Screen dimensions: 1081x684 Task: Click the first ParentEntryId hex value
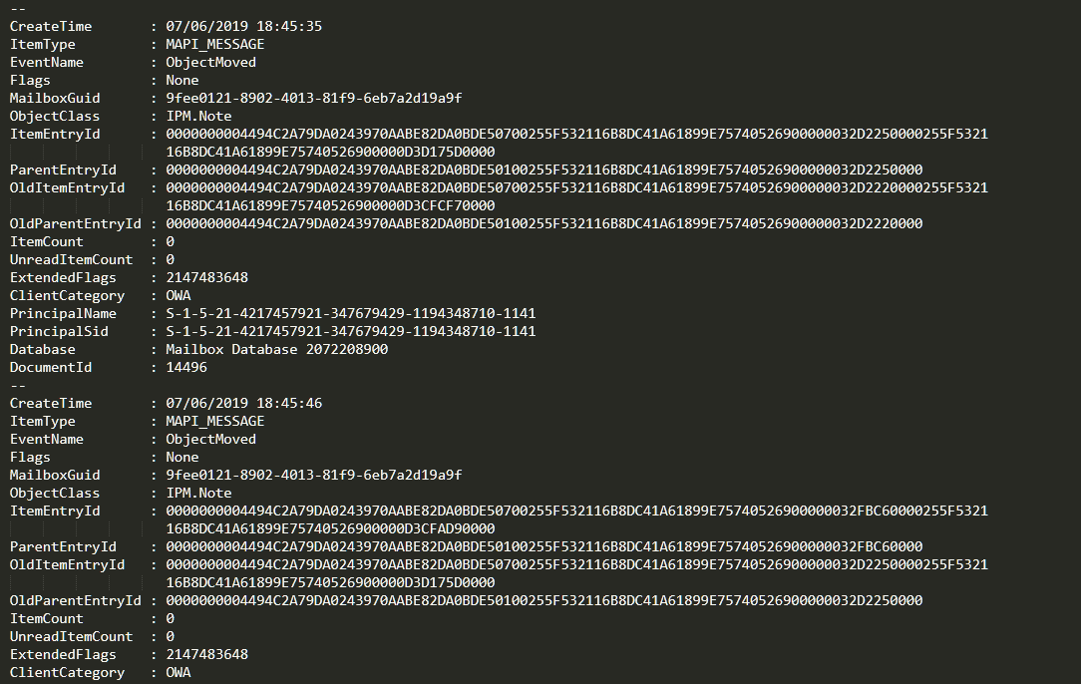[543, 170]
